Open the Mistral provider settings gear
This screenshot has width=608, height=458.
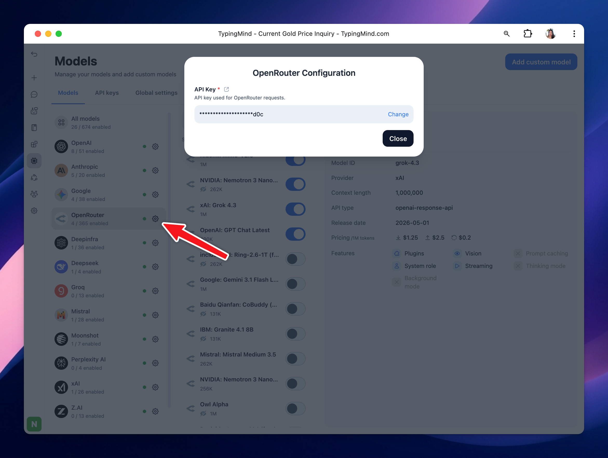click(x=155, y=315)
